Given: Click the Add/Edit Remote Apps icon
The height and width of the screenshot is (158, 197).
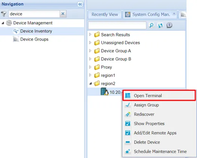Looking at the screenshot, I should point(128,133).
